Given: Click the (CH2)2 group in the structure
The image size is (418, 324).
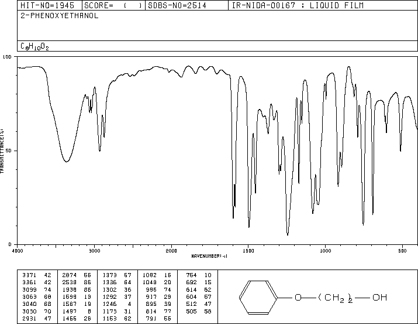Looking at the screenshot, I should (336, 298).
